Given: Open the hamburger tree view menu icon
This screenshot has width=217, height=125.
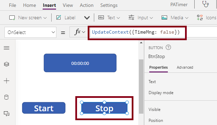Looking at the screenshot, I should (x=7, y=48).
